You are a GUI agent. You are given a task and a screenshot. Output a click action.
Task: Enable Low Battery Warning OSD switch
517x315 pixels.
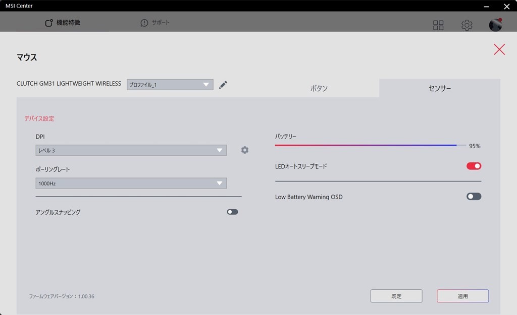[474, 197]
